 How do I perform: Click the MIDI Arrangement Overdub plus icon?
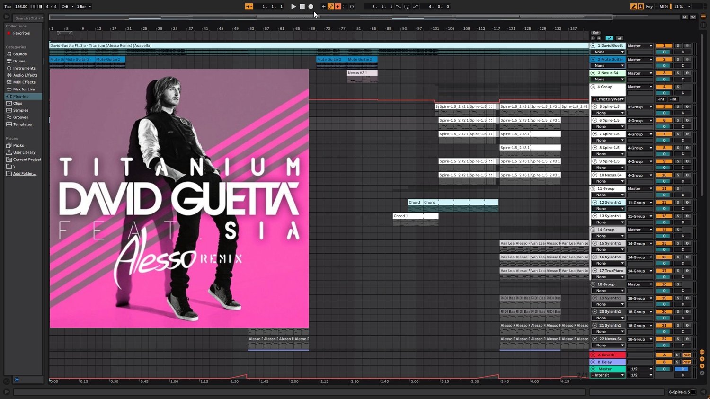[x=324, y=7]
